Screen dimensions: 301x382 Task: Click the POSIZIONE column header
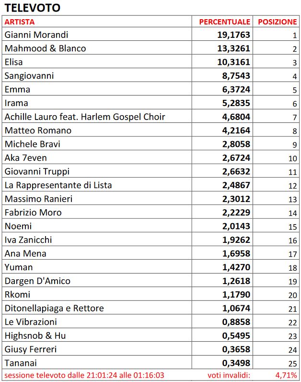click(x=277, y=22)
